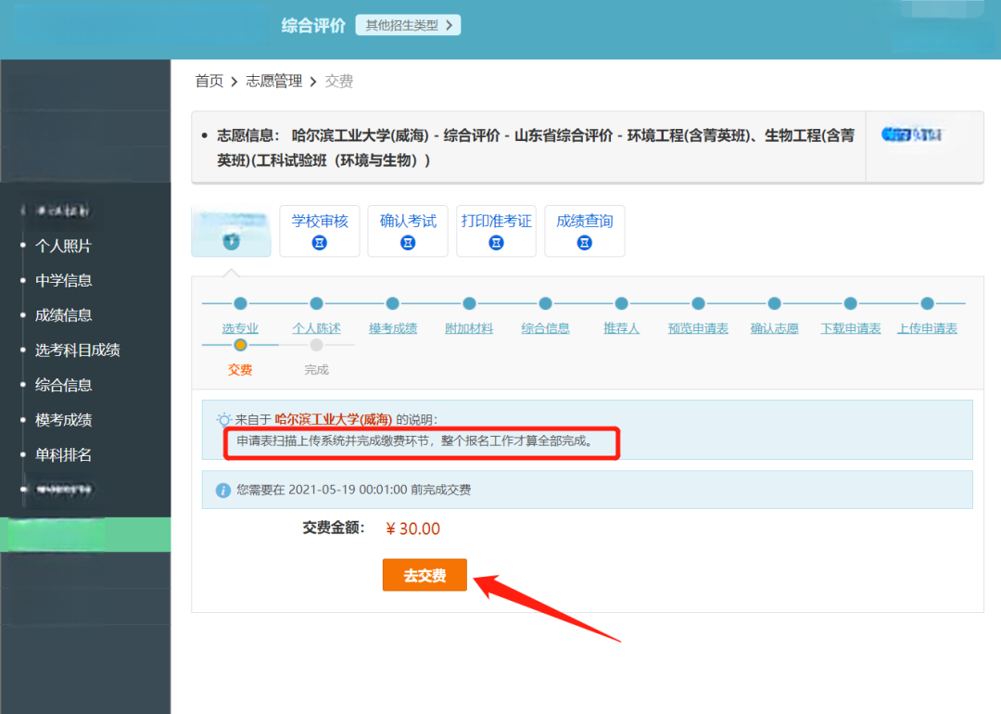Go to 首页 in breadcrumb
The image size is (1001, 714).
pos(209,81)
